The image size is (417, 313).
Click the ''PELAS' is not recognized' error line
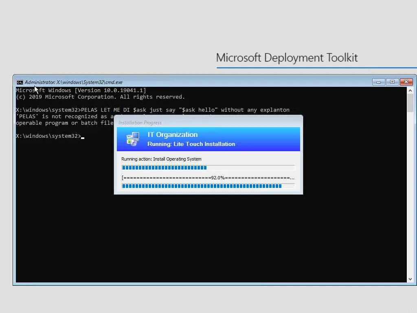click(x=65, y=116)
